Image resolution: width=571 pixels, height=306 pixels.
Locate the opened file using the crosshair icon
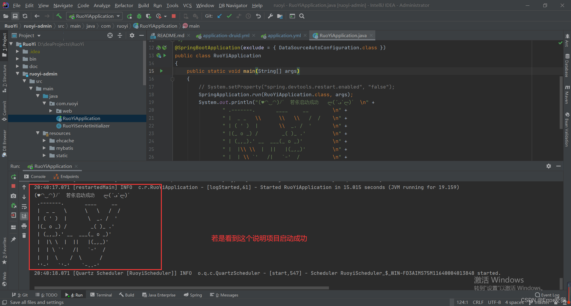[110, 35]
